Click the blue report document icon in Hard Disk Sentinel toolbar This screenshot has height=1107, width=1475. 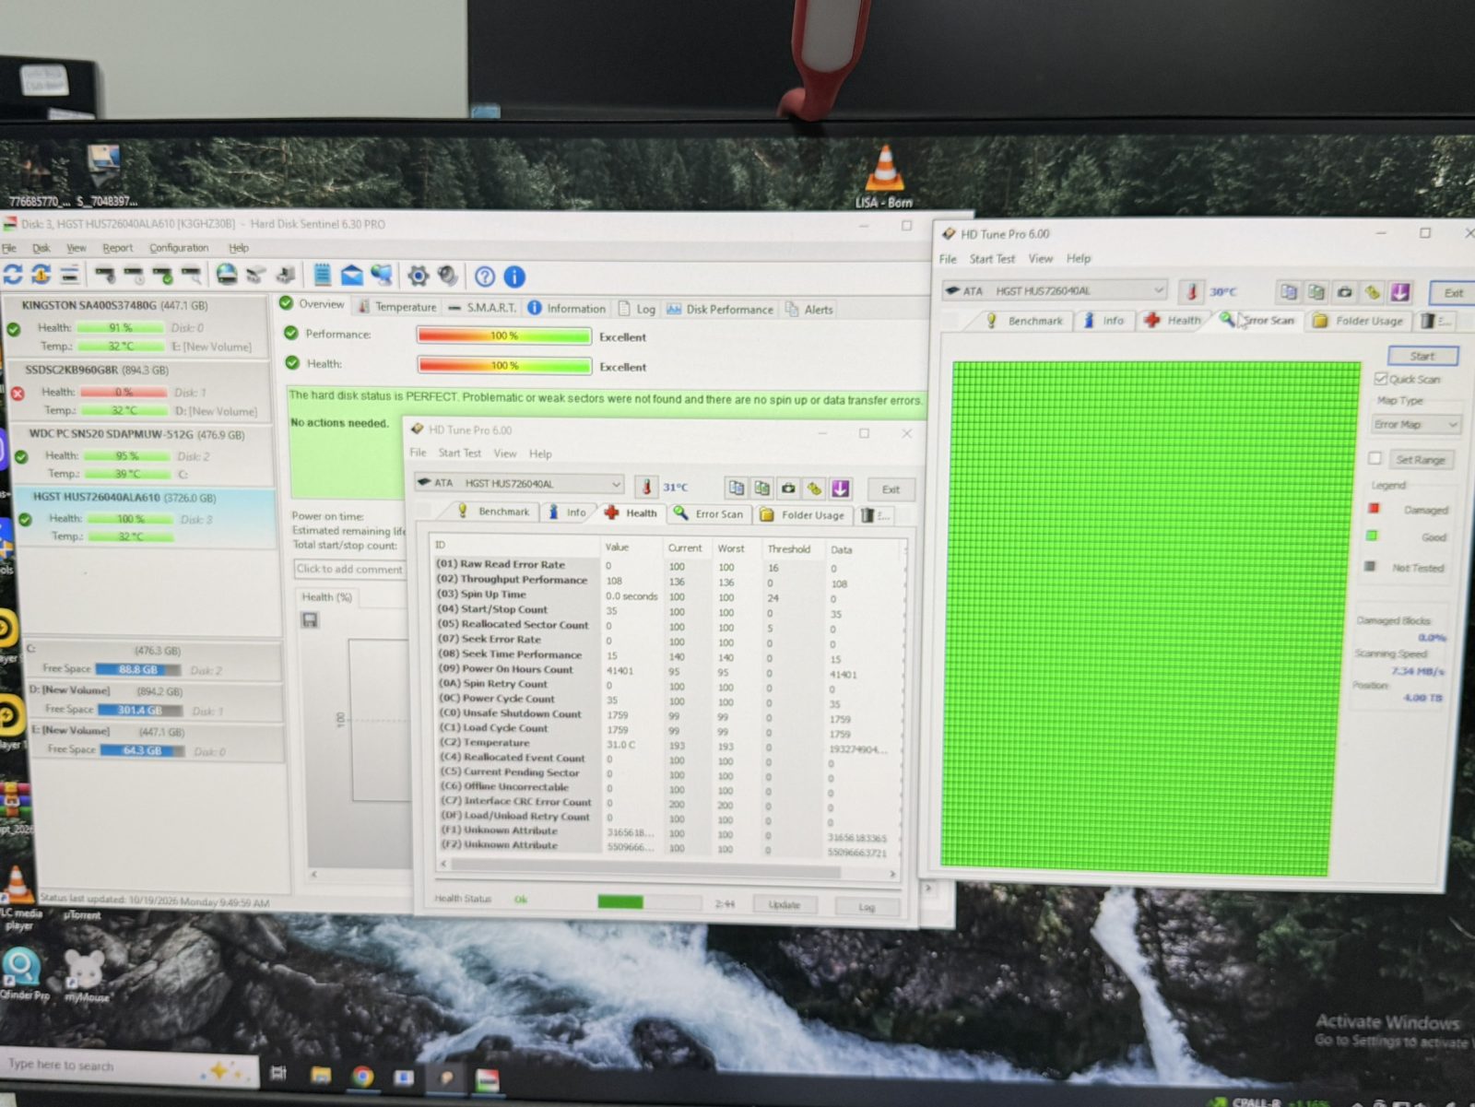click(323, 275)
